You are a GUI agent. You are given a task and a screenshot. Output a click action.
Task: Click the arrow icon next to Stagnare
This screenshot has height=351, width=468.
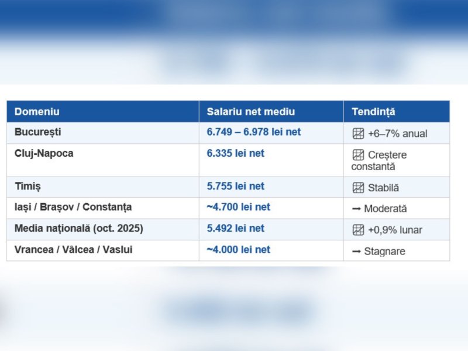click(356, 252)
